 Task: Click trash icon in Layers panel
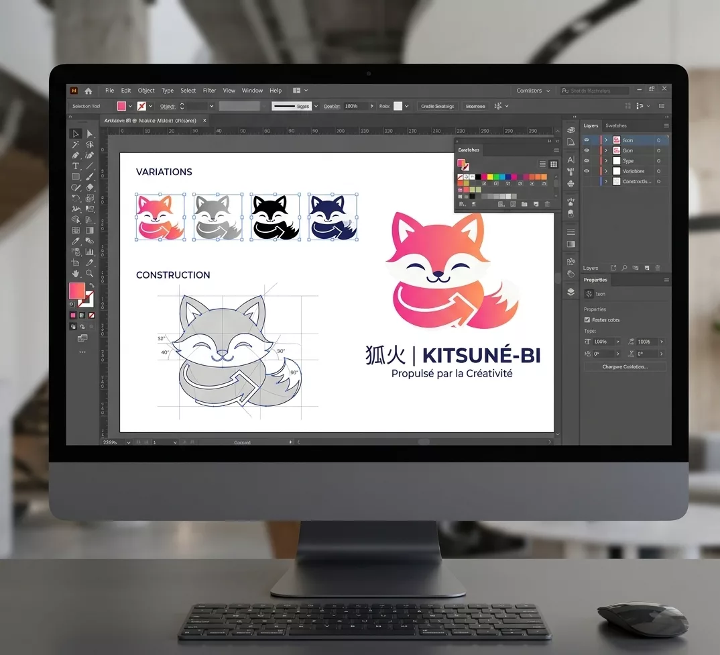pyautogui.click(x=658, y=268)
